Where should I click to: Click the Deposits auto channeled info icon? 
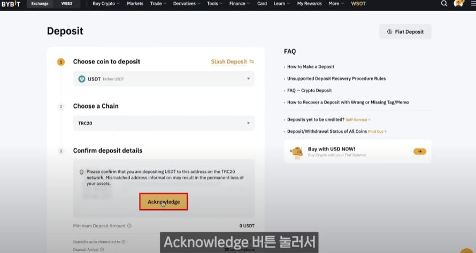124,242
